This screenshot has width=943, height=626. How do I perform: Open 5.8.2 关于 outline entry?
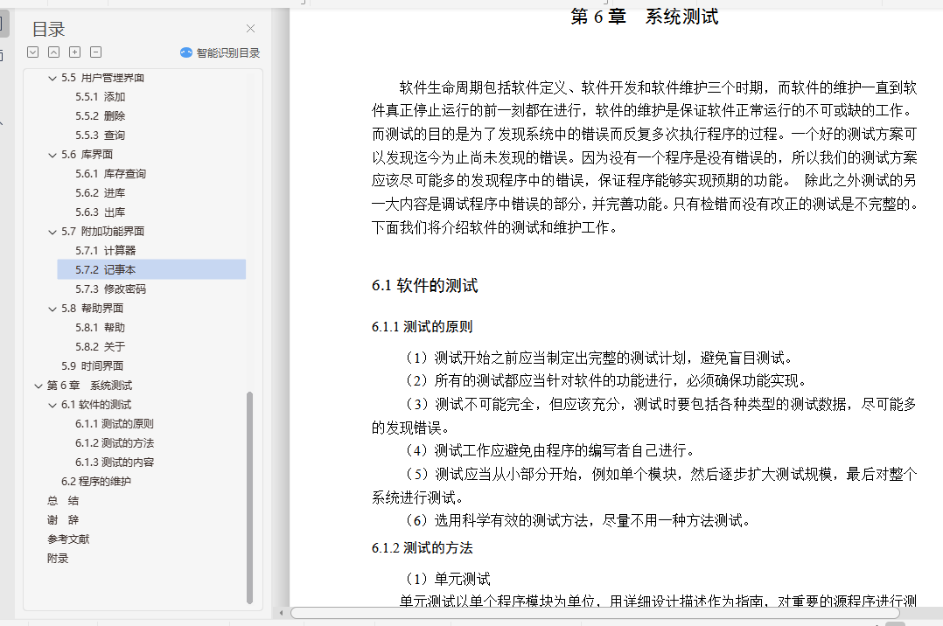(x=101, y=347)
